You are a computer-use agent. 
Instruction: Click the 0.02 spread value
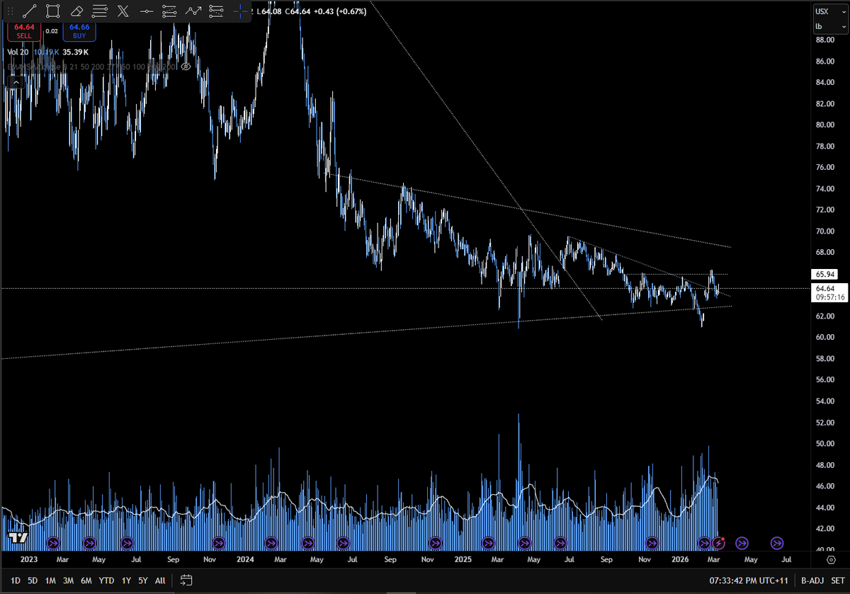[52, 30]
